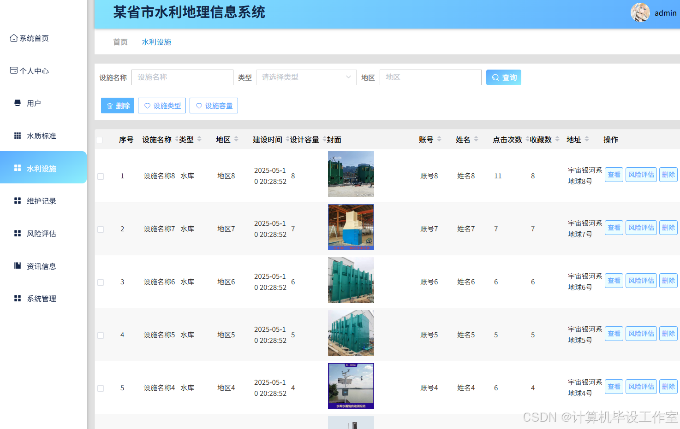Click the 水利设施 breadcrumb link
Image resolution: width=680 pixels, height=429 pixels.
click(156, 42)
